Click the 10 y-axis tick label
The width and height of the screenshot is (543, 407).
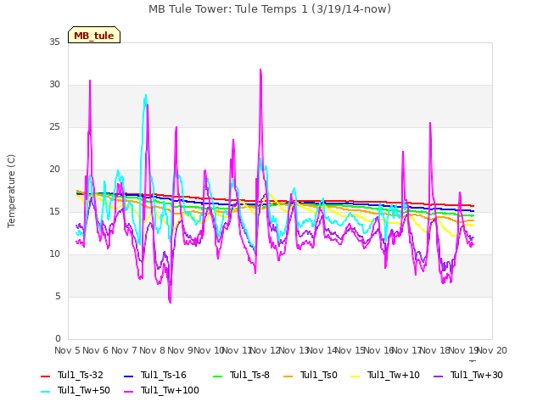54,254
